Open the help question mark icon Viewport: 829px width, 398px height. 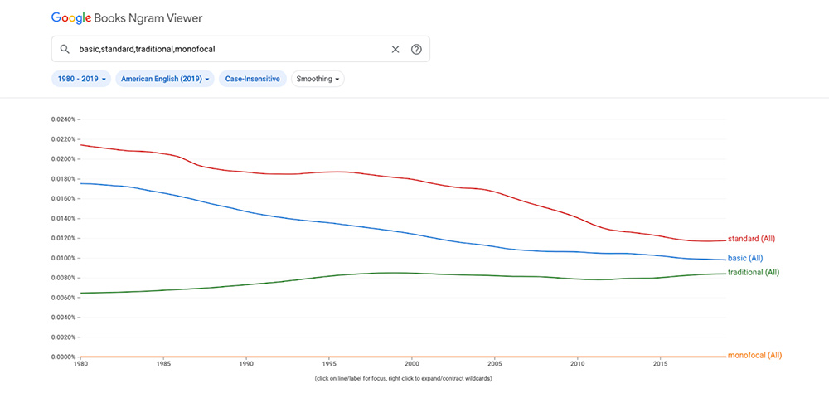coord(416,49)
